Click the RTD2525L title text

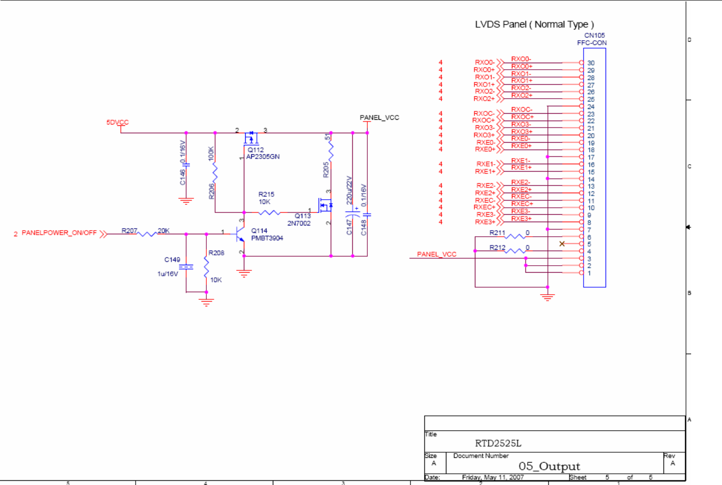[498, 443]
